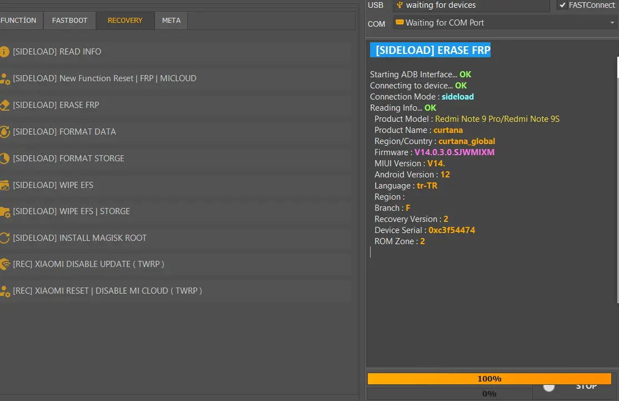The image size is (619, 401).
Task: Click the SIDELOAD ERASE FRP log header
Action: (x=430, y=50)
